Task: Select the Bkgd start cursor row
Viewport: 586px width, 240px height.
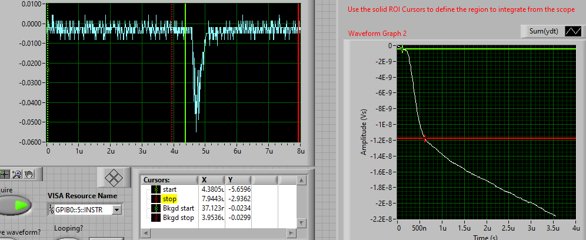Action: point(219,208)
